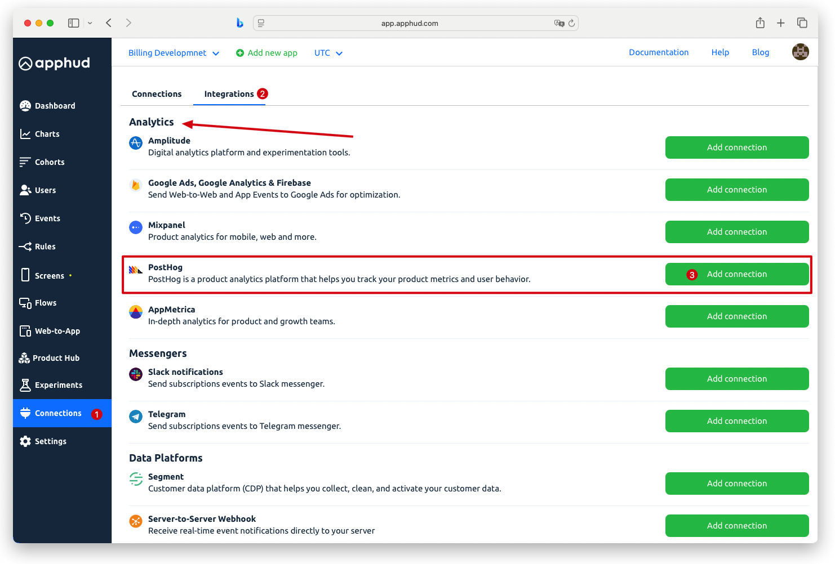Click the Apphud logo

(x=54, y=63)
